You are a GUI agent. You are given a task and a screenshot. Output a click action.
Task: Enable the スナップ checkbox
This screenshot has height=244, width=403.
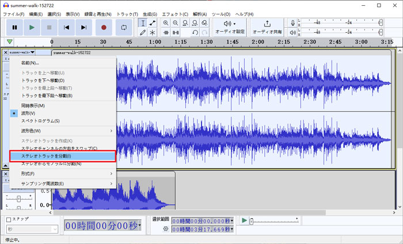click(x=8, y=220)
